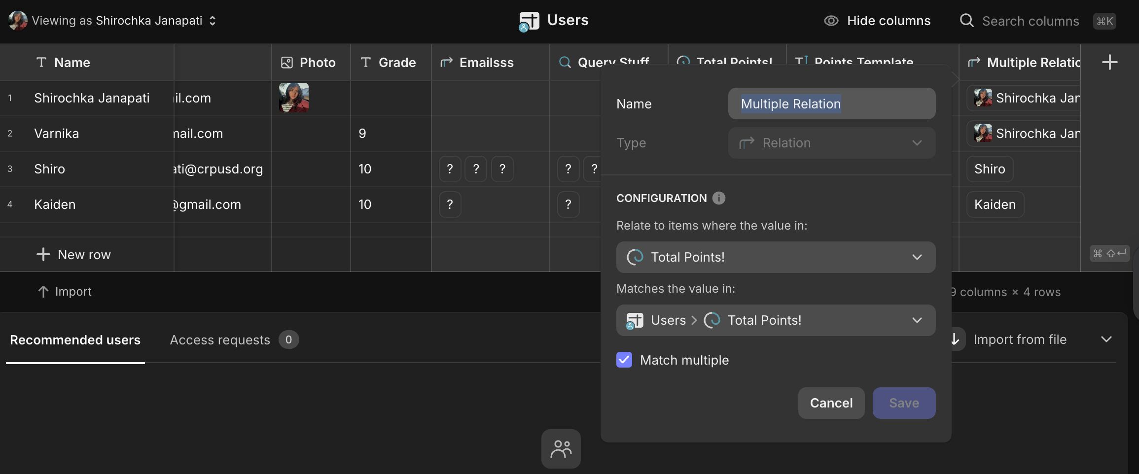Click the plus icon to add a column
This screenshot has height=474, width=1139.
(x=1109, y=62)
